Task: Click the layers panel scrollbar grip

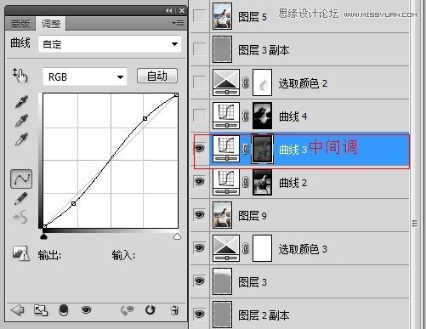Action: pyautogui.click(x=415, y=224)
